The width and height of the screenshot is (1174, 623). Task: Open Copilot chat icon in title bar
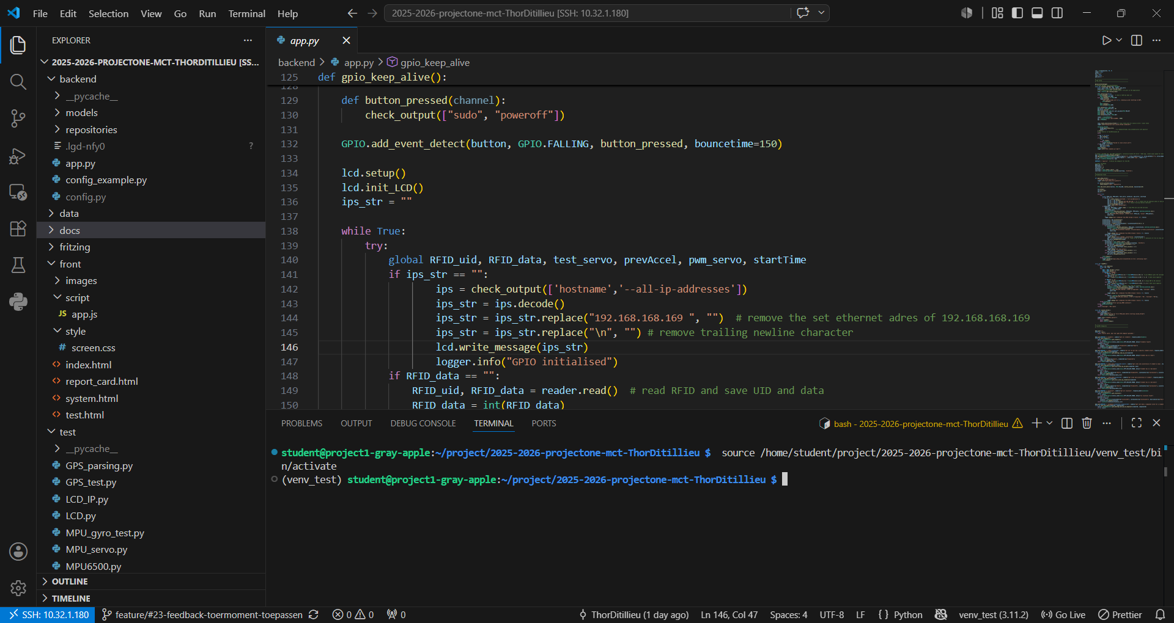(x=803, y=13)
